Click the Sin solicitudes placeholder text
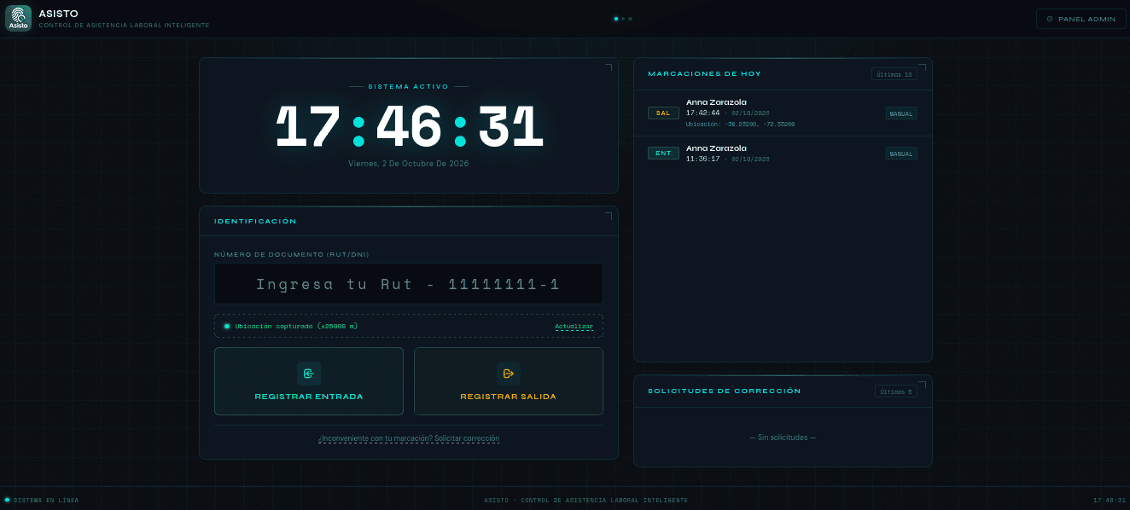The height and width of the screenshot is (510, 1130). (x=783, y=438)
